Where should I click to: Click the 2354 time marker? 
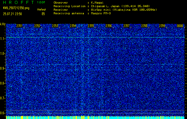(73, 26)
